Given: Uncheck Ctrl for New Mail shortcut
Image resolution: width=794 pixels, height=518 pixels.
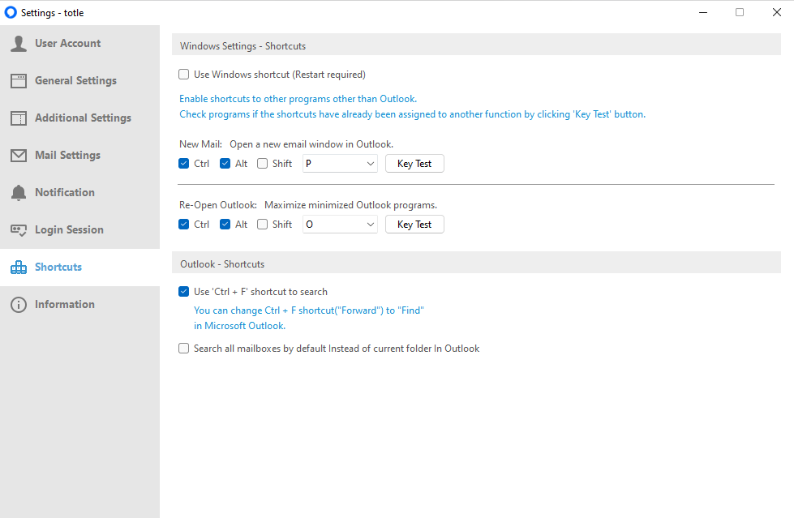Looking at the screenshot, I should point(184,164).
